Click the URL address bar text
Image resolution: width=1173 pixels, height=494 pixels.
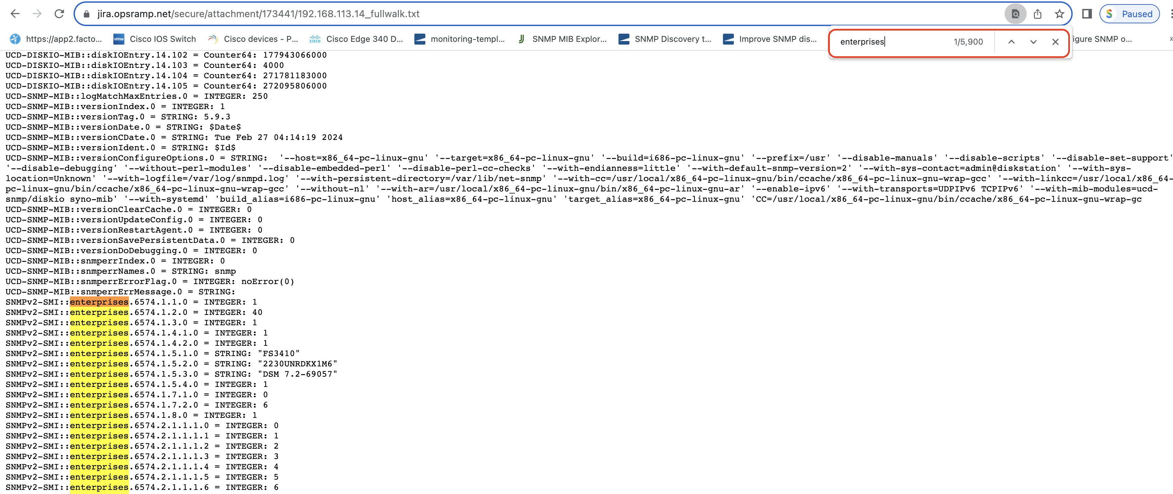pos(258,14)
